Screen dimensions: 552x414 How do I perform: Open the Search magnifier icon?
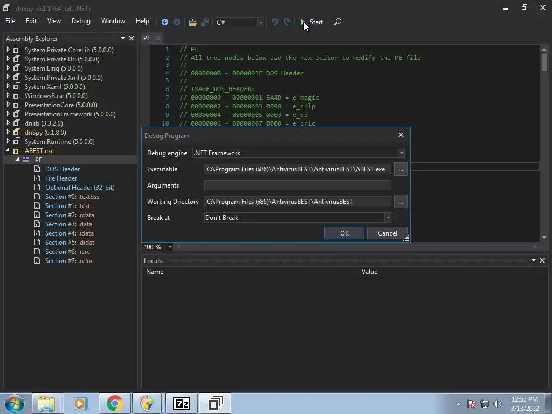(337, 22)
